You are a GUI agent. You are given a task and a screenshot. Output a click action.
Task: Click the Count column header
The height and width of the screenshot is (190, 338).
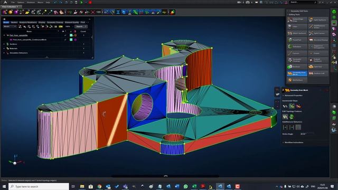point(83,32)
